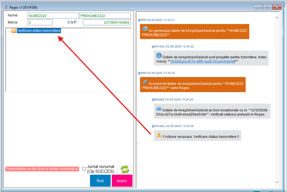Screen dimensions: 287x192
Task: Click the orange status icon beside Verificare status transmitere
Action: (x=14, y=31)
